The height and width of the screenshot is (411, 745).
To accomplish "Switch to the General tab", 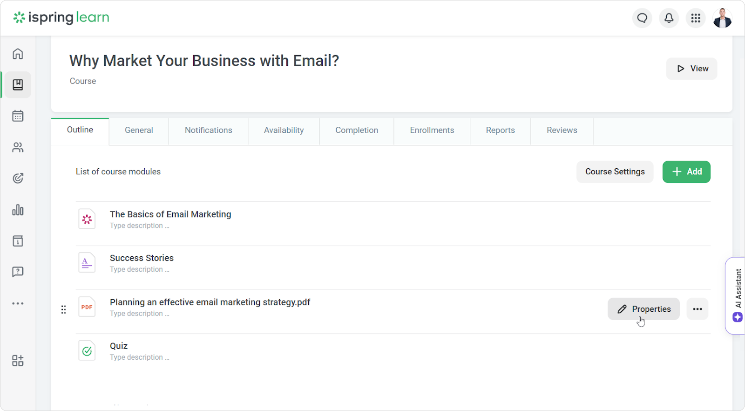I will 139,130.
